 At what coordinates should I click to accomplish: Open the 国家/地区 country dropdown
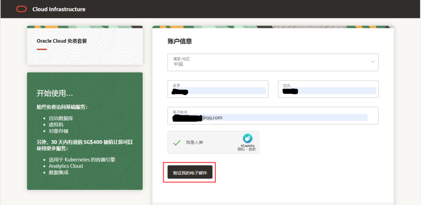coord(273,62)
